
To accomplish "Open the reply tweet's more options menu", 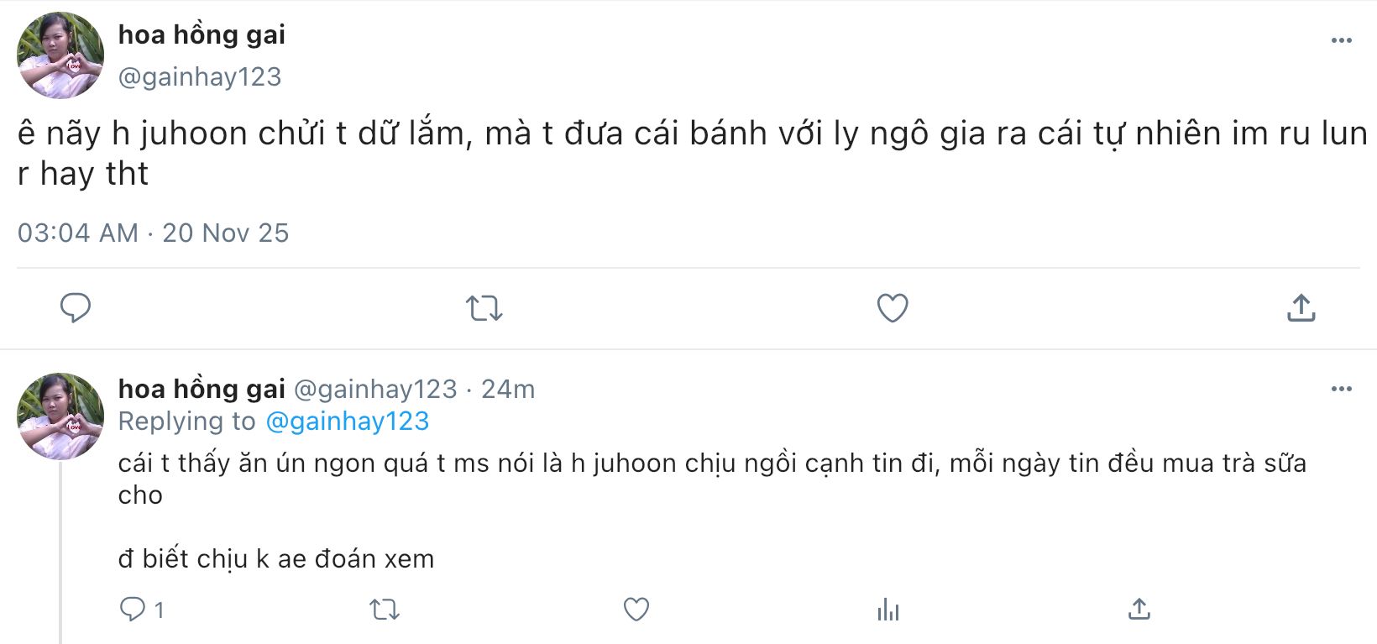I will (x=1341, y=389).
